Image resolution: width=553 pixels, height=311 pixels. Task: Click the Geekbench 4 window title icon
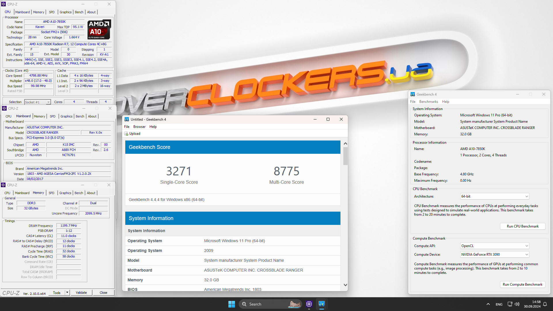click(x=413, y=94)
